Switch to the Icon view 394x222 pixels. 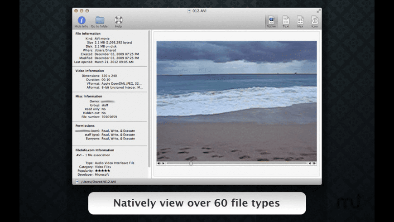315,22
